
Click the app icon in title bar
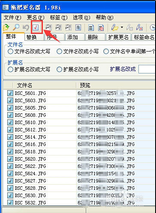pyautogui.click(x=6, y=8)
